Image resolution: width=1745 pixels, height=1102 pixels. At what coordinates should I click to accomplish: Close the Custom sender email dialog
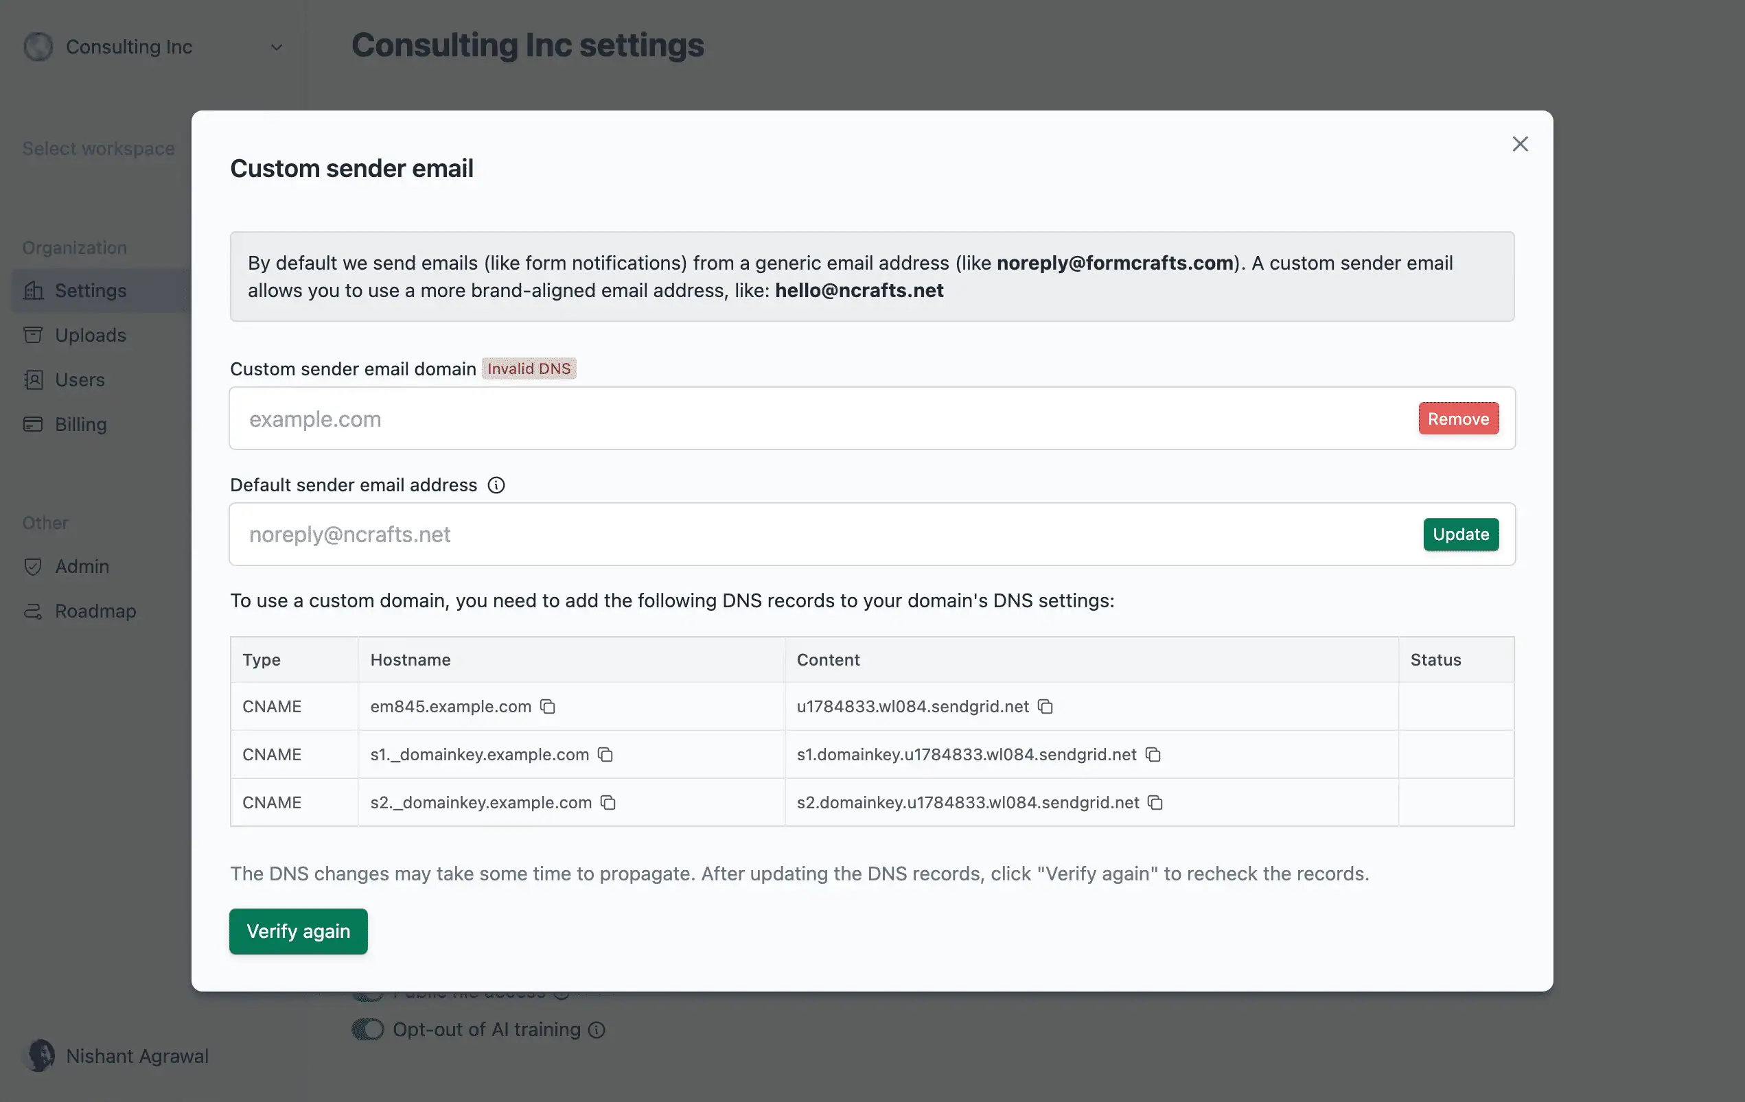pyautogui.click(x=1521, y=144)
